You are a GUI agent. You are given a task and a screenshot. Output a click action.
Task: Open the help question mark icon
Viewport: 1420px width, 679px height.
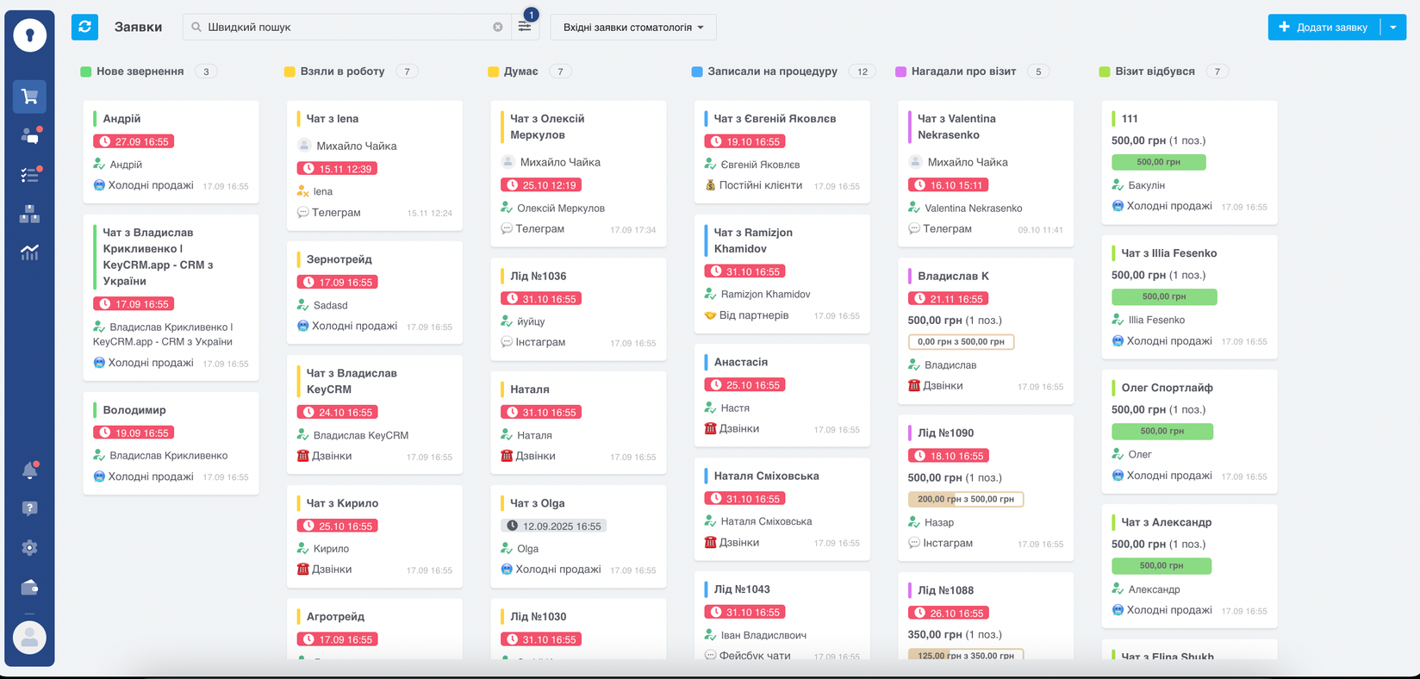29,508
